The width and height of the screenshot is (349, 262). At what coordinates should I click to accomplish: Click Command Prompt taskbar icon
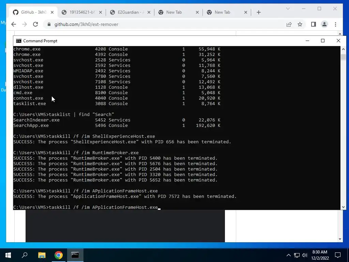point(75,255)
